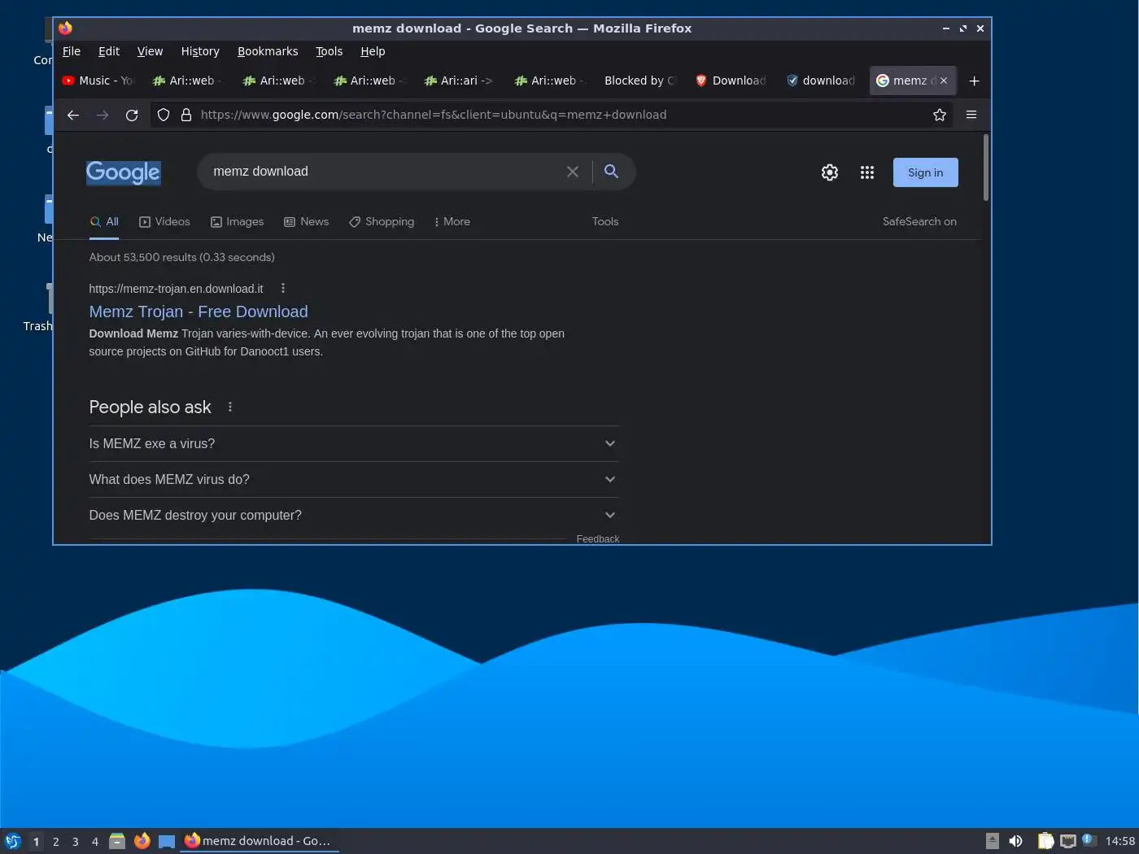
Task: Close the memz download tab
Action: coord(944,81)
